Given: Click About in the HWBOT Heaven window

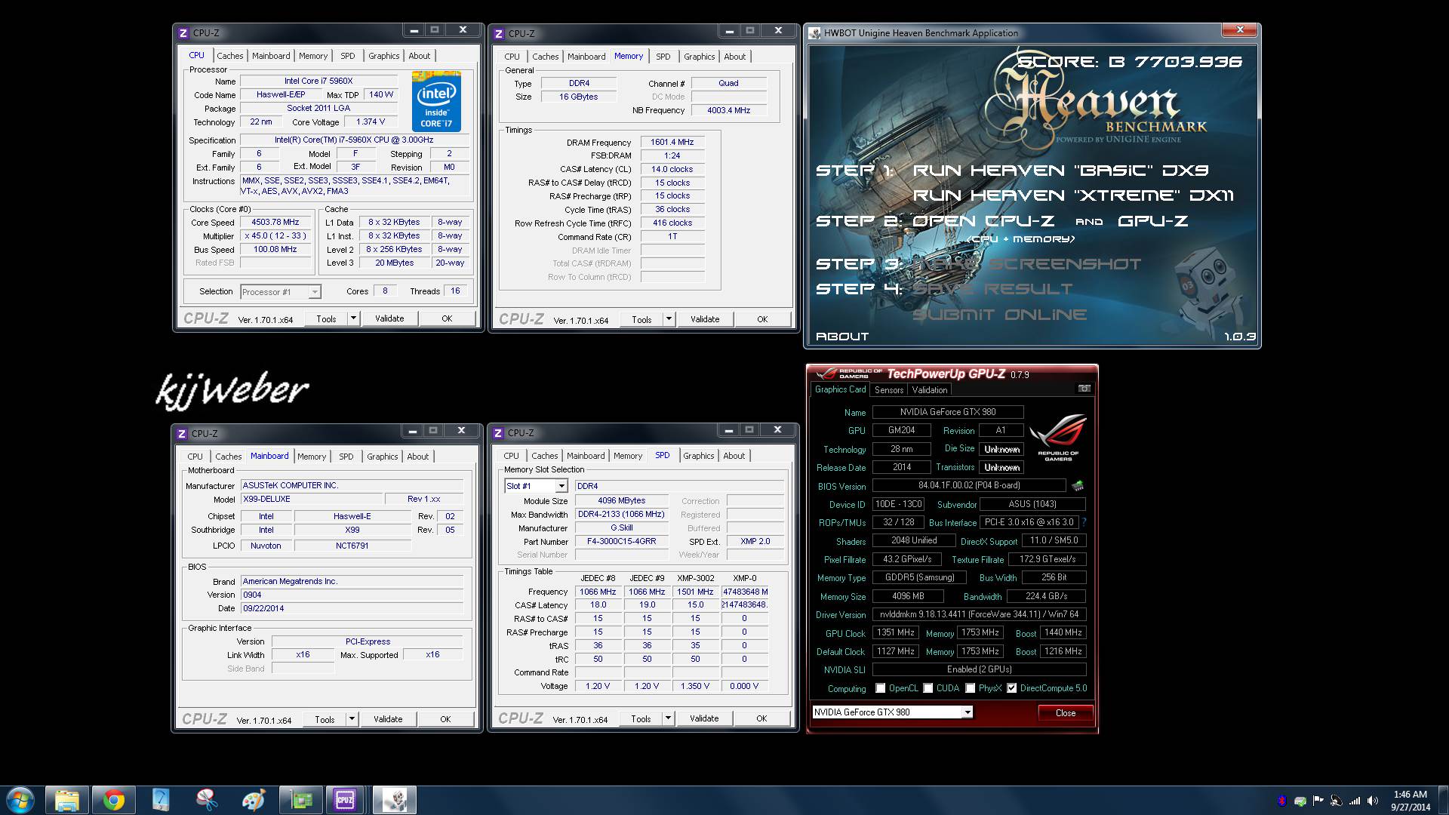Looking at the screenshot, I should 842,337.
